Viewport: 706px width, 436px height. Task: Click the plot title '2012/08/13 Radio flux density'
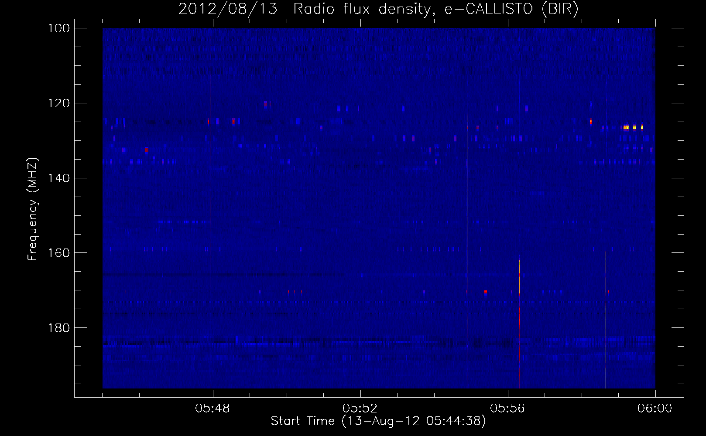[x=305, y=9]
